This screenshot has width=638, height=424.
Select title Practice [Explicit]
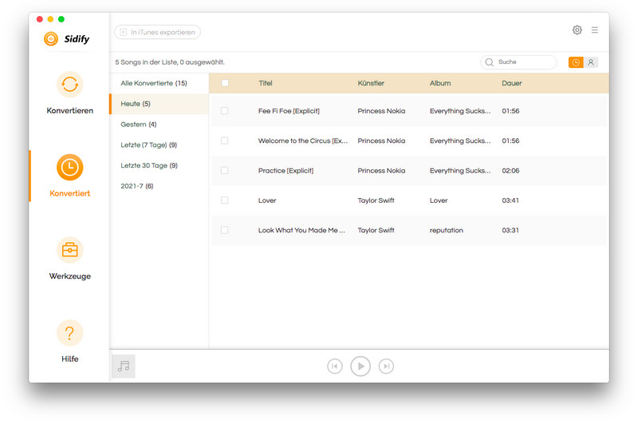pos(286,170)
